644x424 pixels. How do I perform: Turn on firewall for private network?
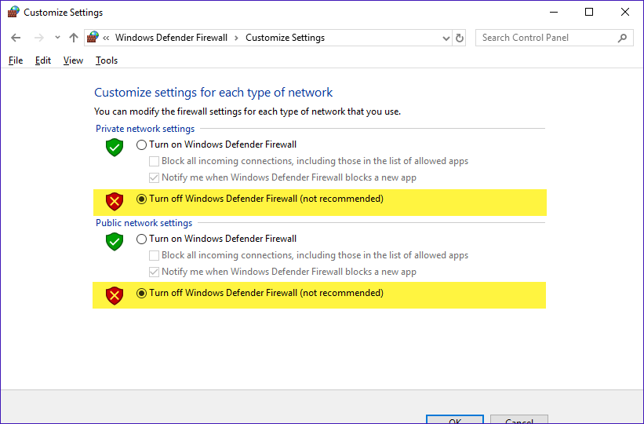click(x=141, y=144)
